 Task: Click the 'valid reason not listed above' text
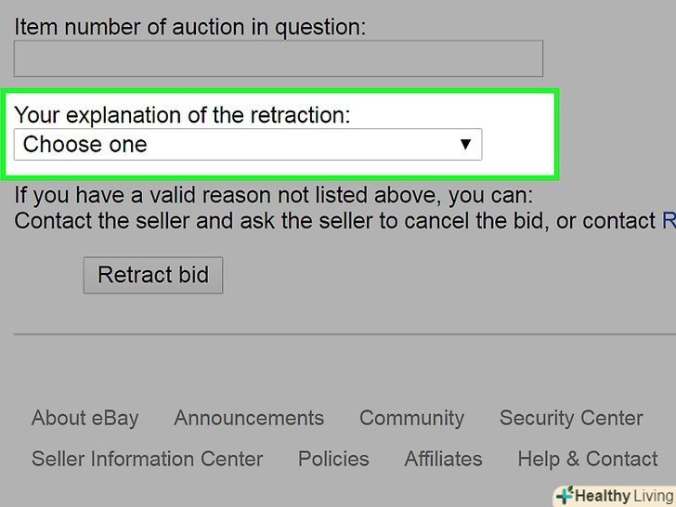coord(274,196)
